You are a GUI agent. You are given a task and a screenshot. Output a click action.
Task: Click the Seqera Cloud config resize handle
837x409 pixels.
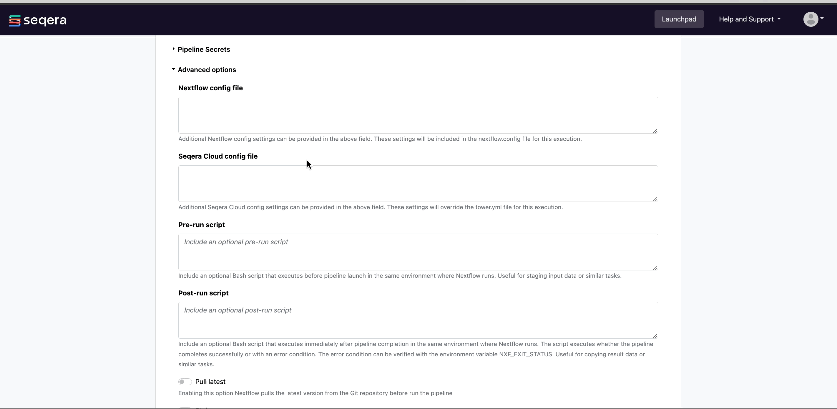tap(655, 199)
